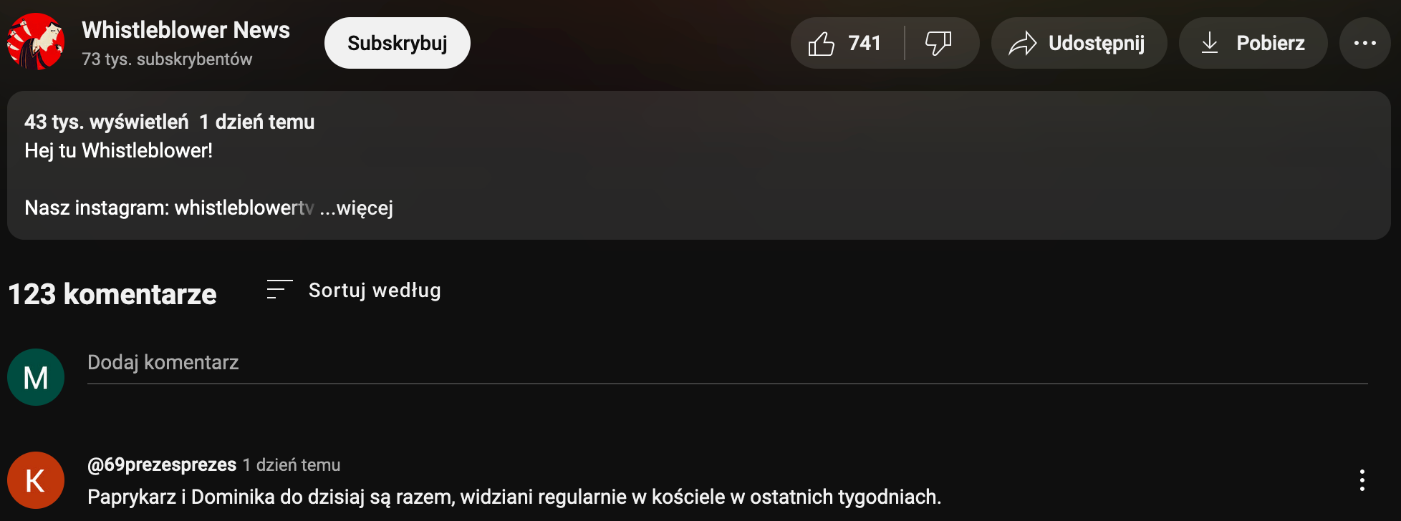The width and height of the screenshot is (1401, 521).
Task: Click the green M profile avatar
Action: tap(36, 377)
